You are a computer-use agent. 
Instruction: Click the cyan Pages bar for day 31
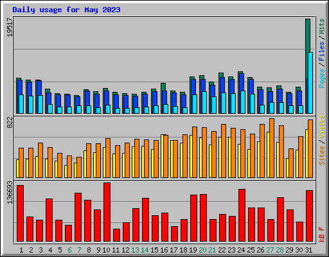[x=310, y=83]
